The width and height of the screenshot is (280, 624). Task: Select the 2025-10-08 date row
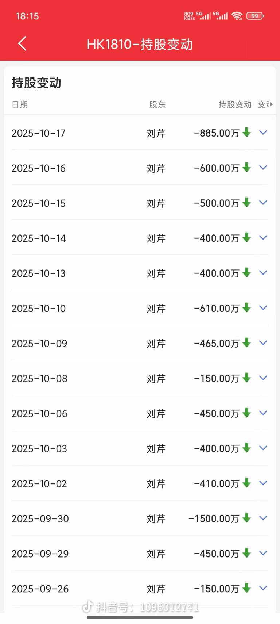(x=39, y=379)
